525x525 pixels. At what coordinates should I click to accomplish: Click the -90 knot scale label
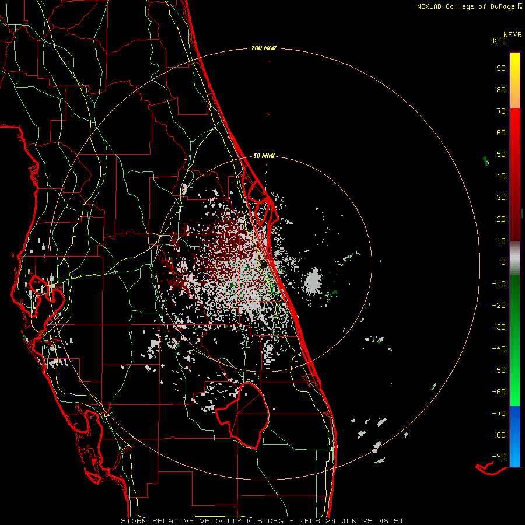(499, 456)
